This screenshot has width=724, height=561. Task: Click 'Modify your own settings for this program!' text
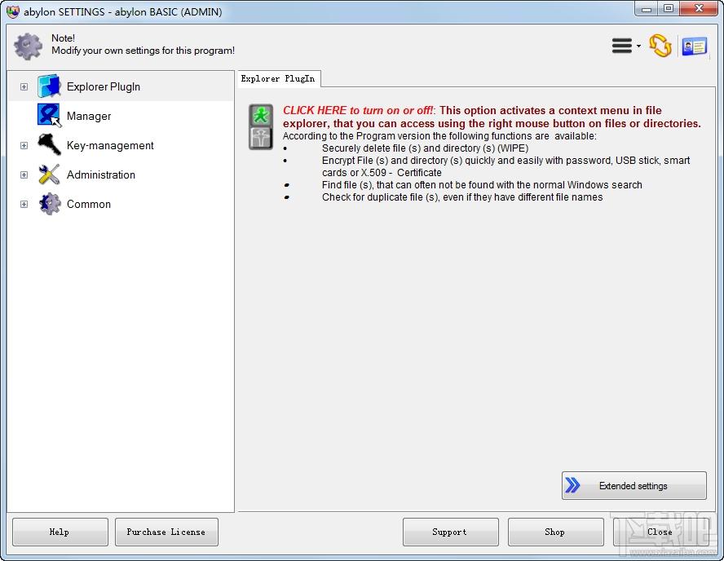(143, 51)
